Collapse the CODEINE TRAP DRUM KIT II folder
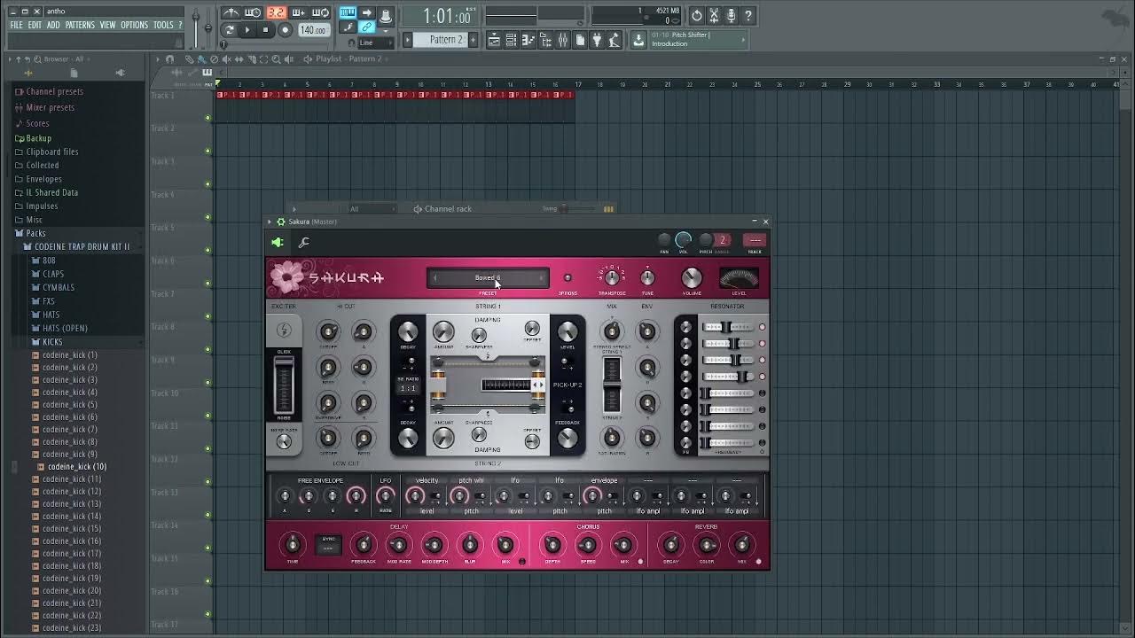1135x638 pixels. tap(82, 246)
